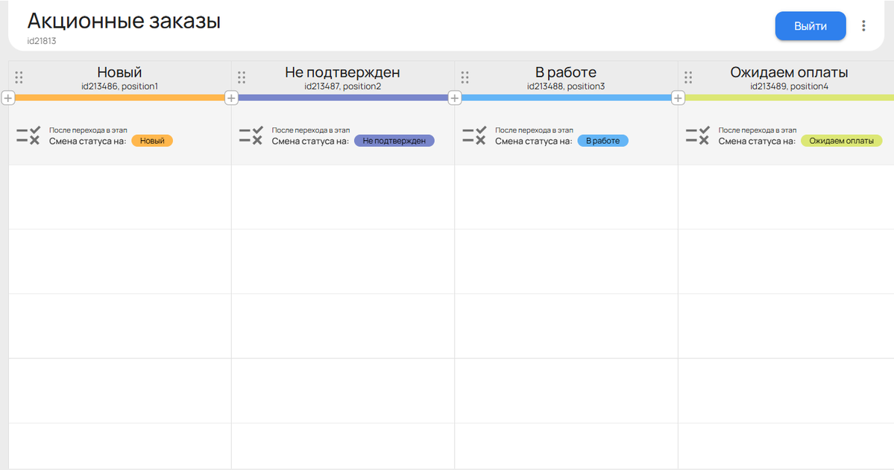Click the orange color bar under Новый
The height and width of the screenshot is (470, 894).
tap(120, 98)
